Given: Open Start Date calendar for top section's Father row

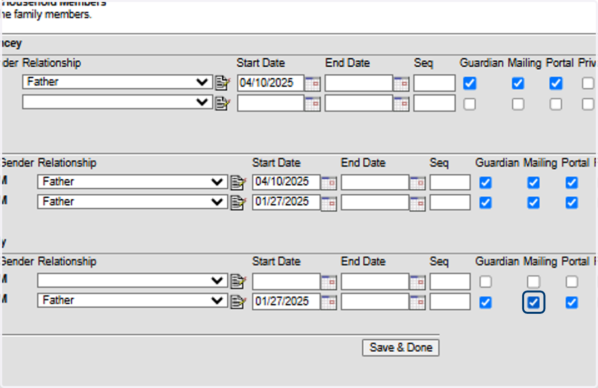Looking at the screenshot, I should point(313,83).
